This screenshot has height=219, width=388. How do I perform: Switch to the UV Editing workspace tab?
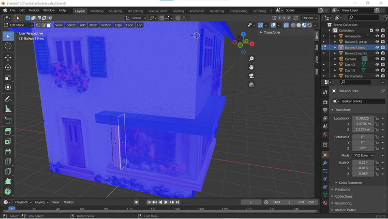pos(135,11)
